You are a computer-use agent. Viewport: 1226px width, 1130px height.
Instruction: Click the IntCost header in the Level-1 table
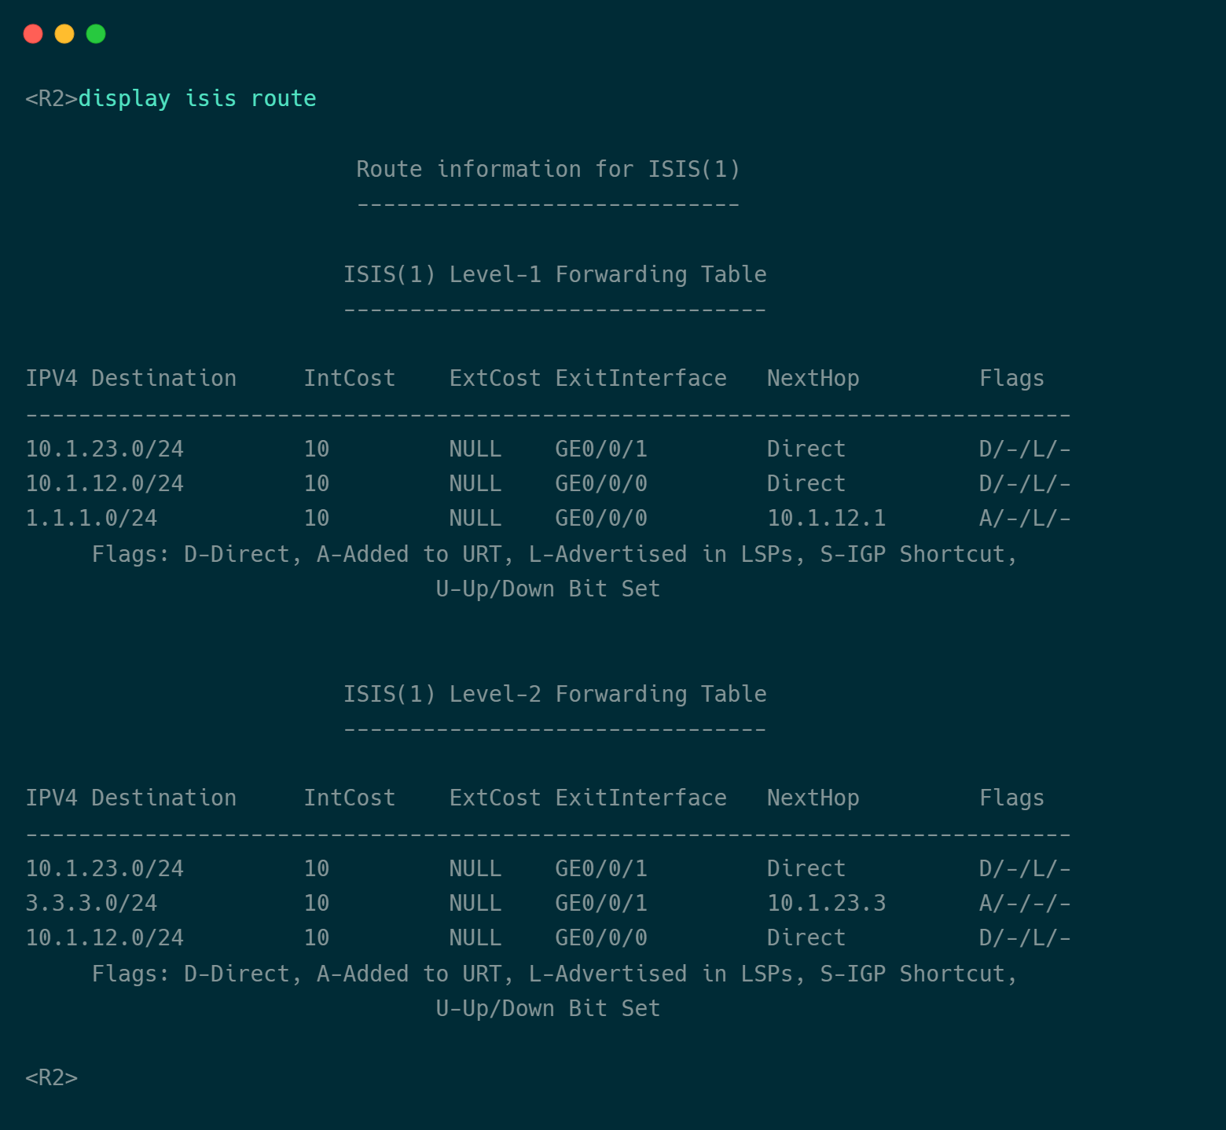click(349, 379)
